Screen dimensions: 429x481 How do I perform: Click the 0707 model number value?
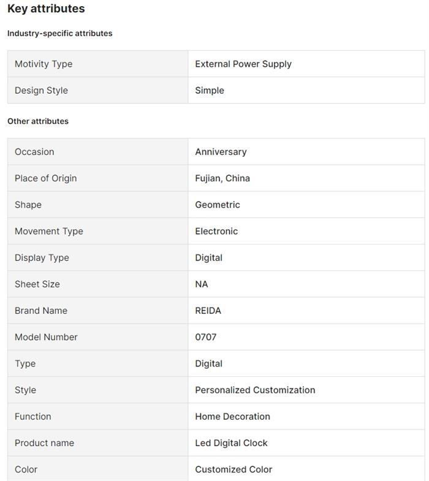pos(206,337)
